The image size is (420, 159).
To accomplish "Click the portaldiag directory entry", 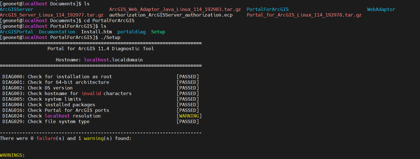I will coord(132,32).
